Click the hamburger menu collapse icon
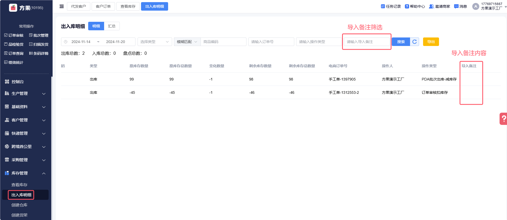This screenshot has height=220, width=507. [62, 6]
